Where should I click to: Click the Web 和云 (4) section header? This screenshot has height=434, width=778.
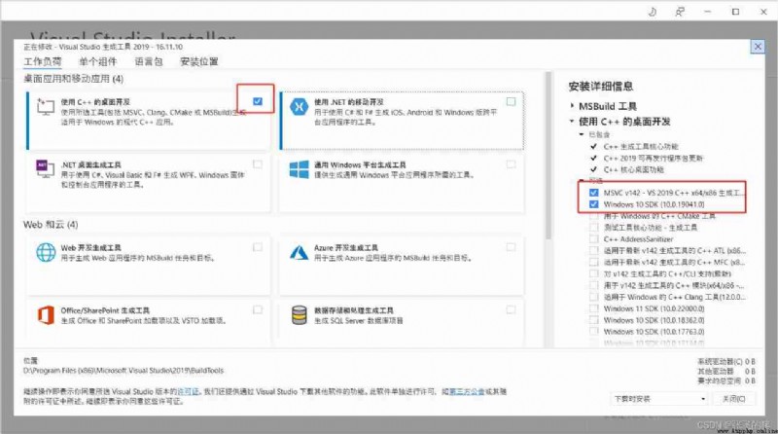pos(51,225)
